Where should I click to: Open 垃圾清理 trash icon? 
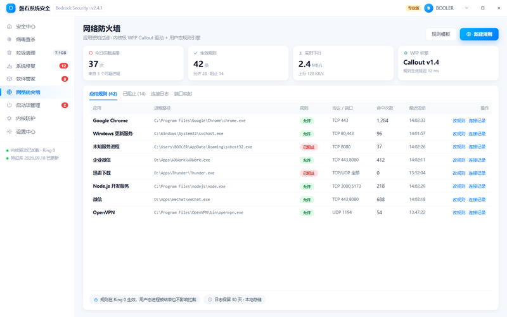pos(10,53)
